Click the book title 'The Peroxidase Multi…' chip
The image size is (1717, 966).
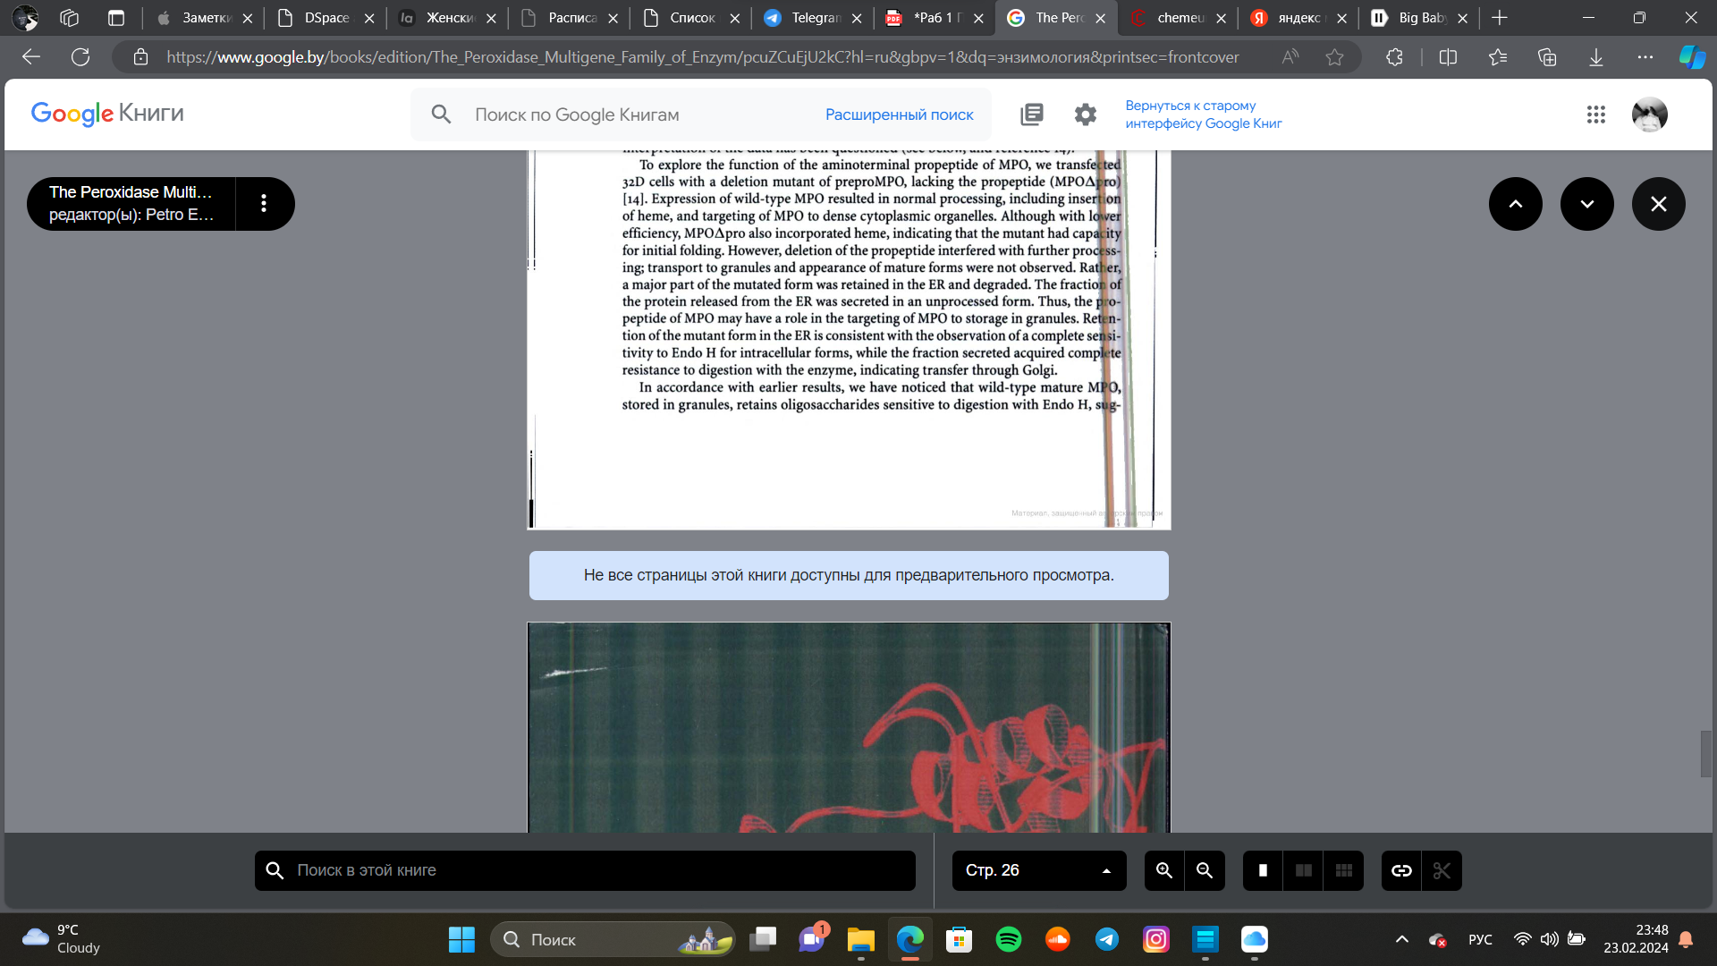tap(131, 203)
